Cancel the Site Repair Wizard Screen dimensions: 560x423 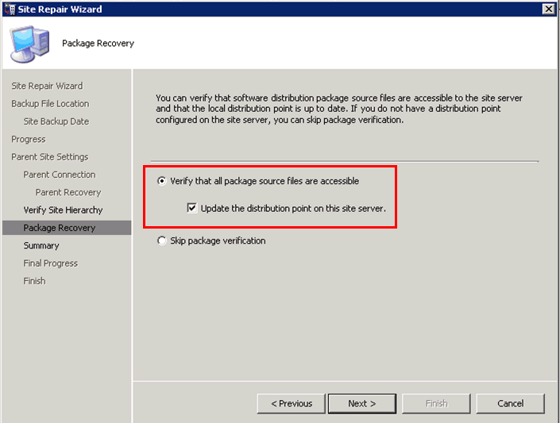pyautogui.click(x=510, y=403)
